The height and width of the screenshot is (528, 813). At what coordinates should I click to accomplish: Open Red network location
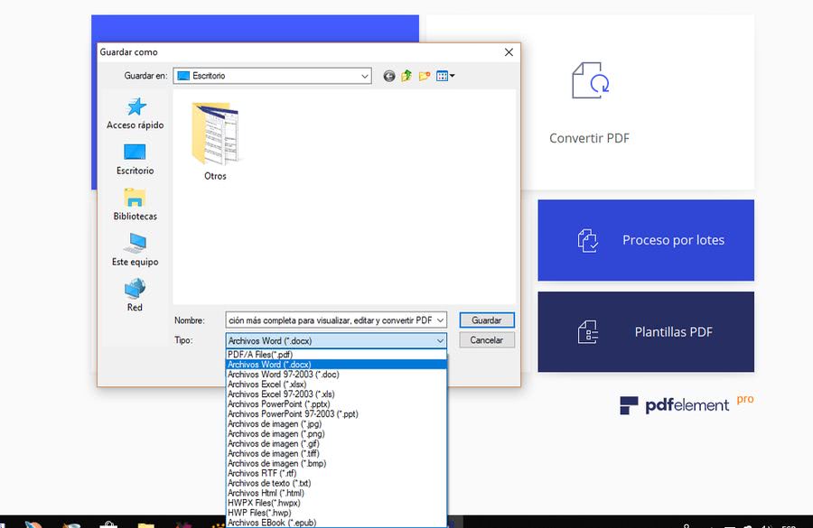coord(135,295)
